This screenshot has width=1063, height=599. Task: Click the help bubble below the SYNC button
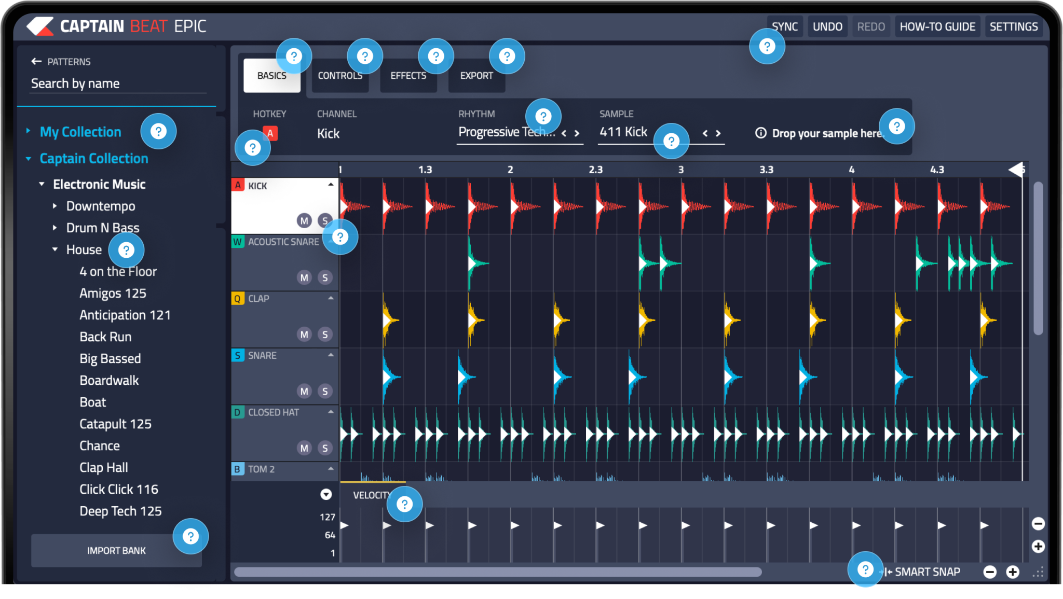click(x=767, y=47)
